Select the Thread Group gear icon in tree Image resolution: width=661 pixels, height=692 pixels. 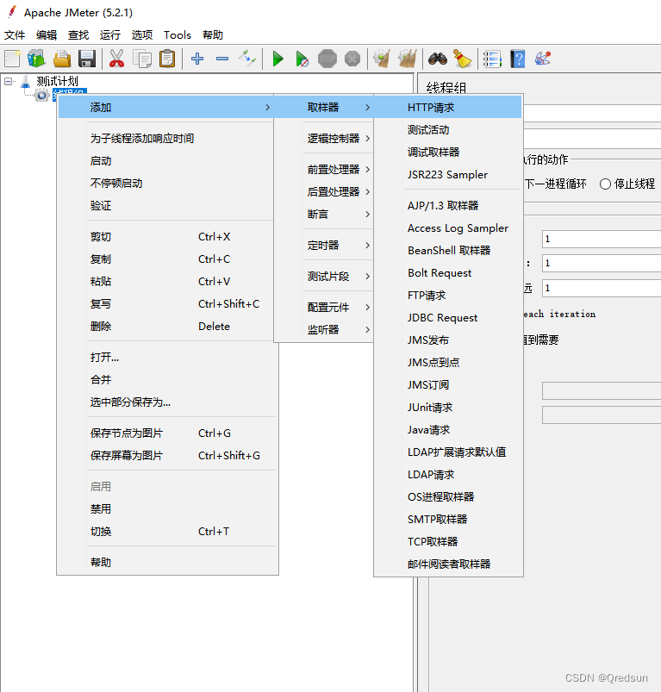pos(42,95)
